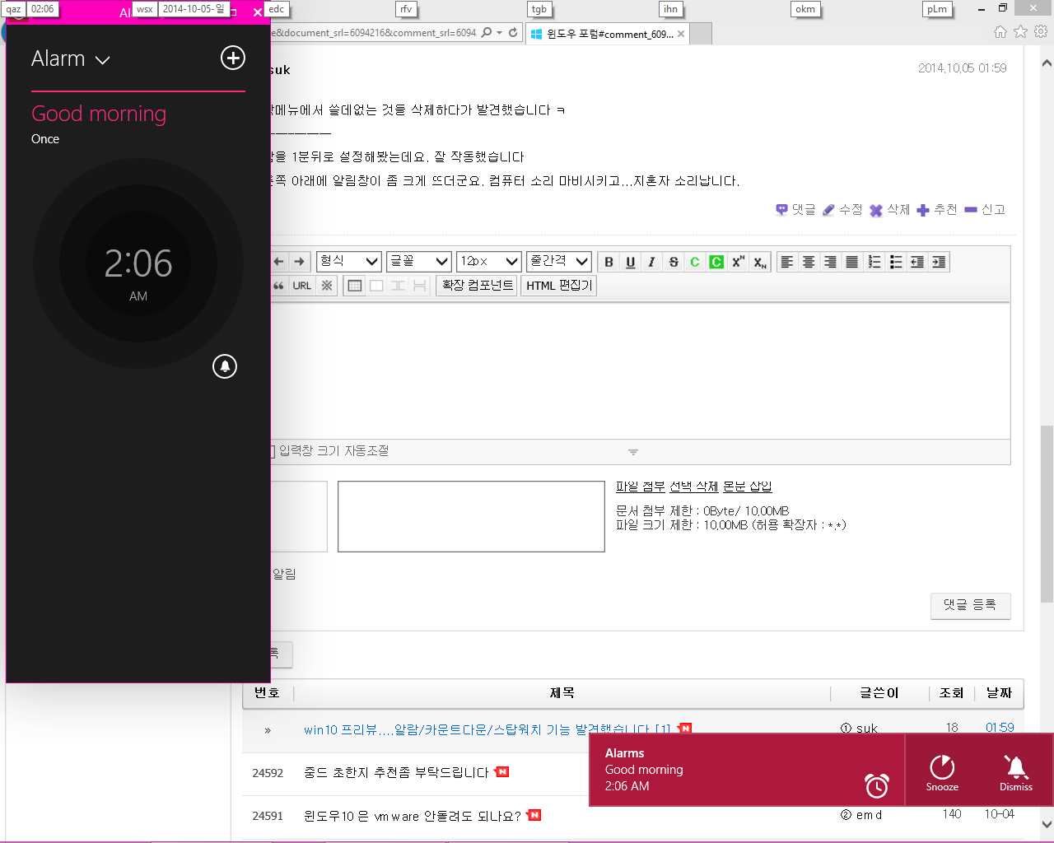The image size is (1054, 843).
Task: Submit comment with 댓글 등록 button
Action: point(971,605)
